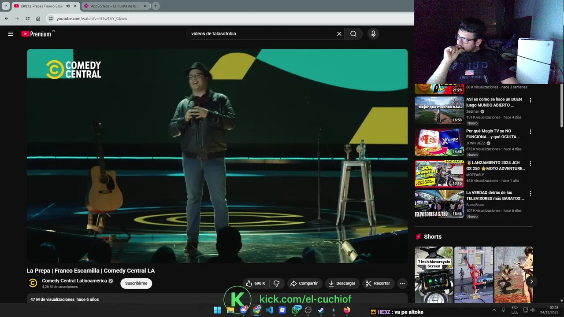Open menu for 'Por qué Magis TV ya NO FUNCIONA' video

(x=531, y=132)
